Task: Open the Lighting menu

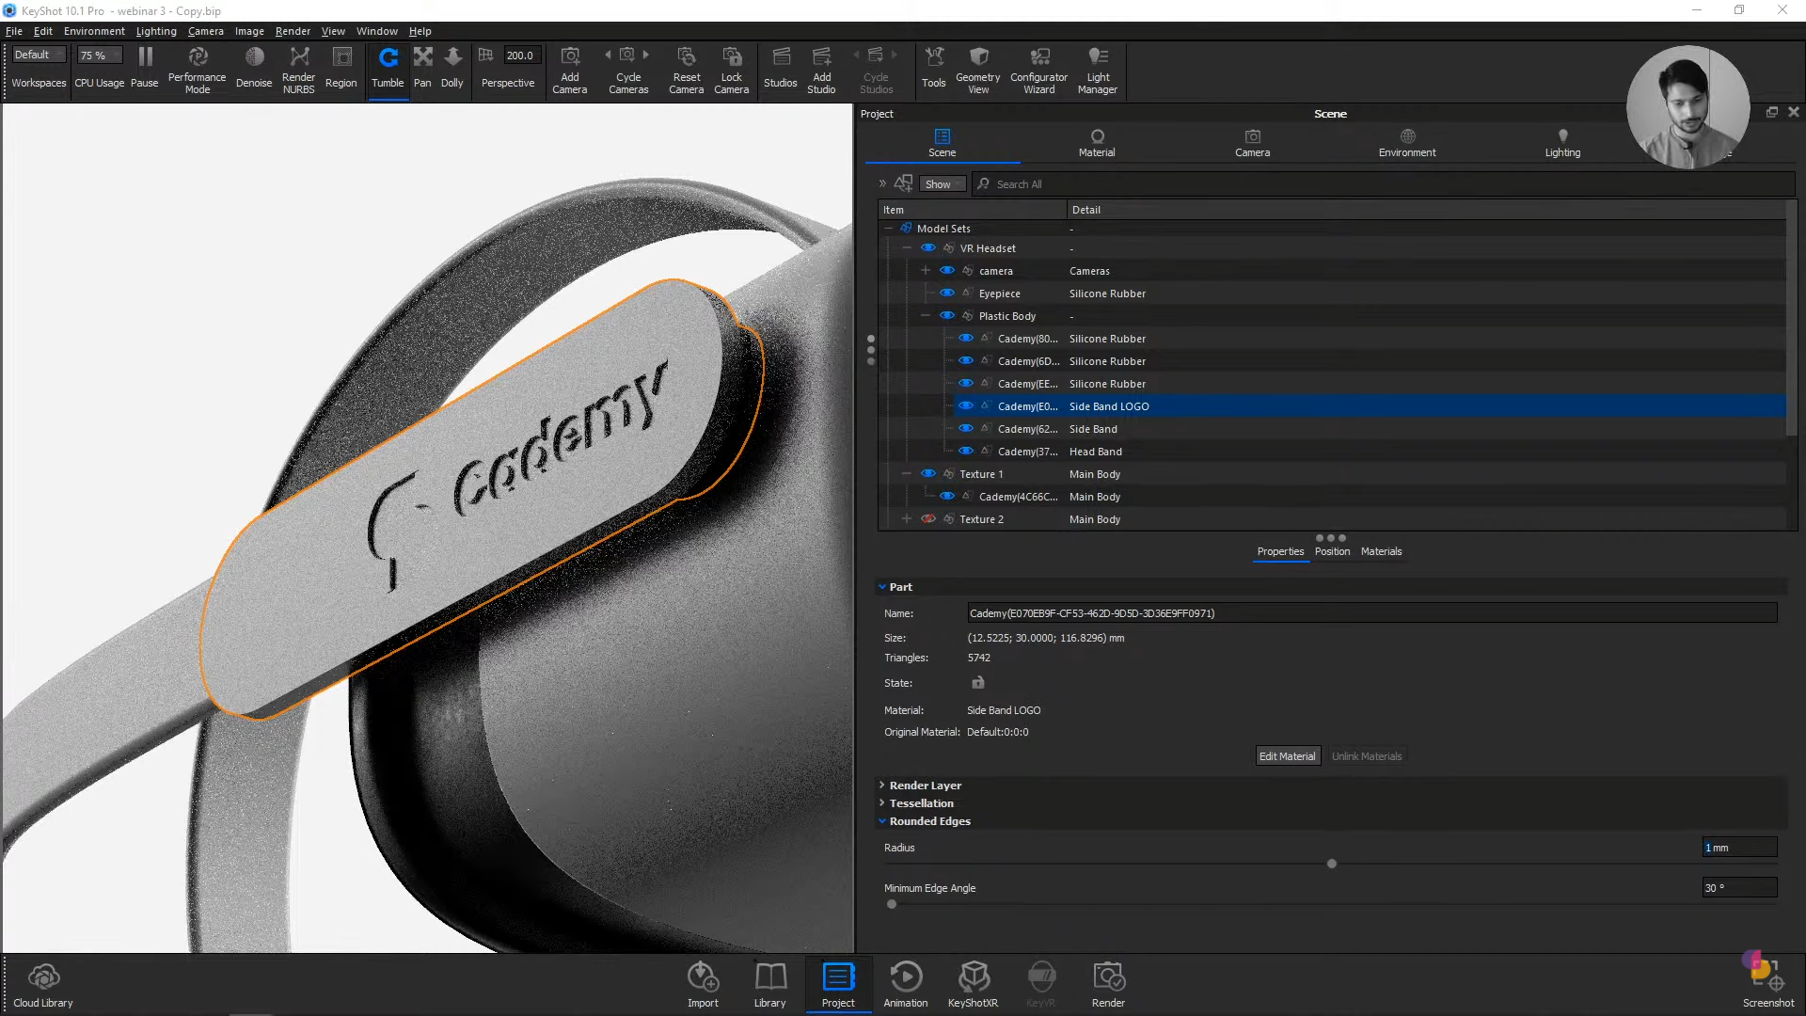Action: tap(156, 31)
